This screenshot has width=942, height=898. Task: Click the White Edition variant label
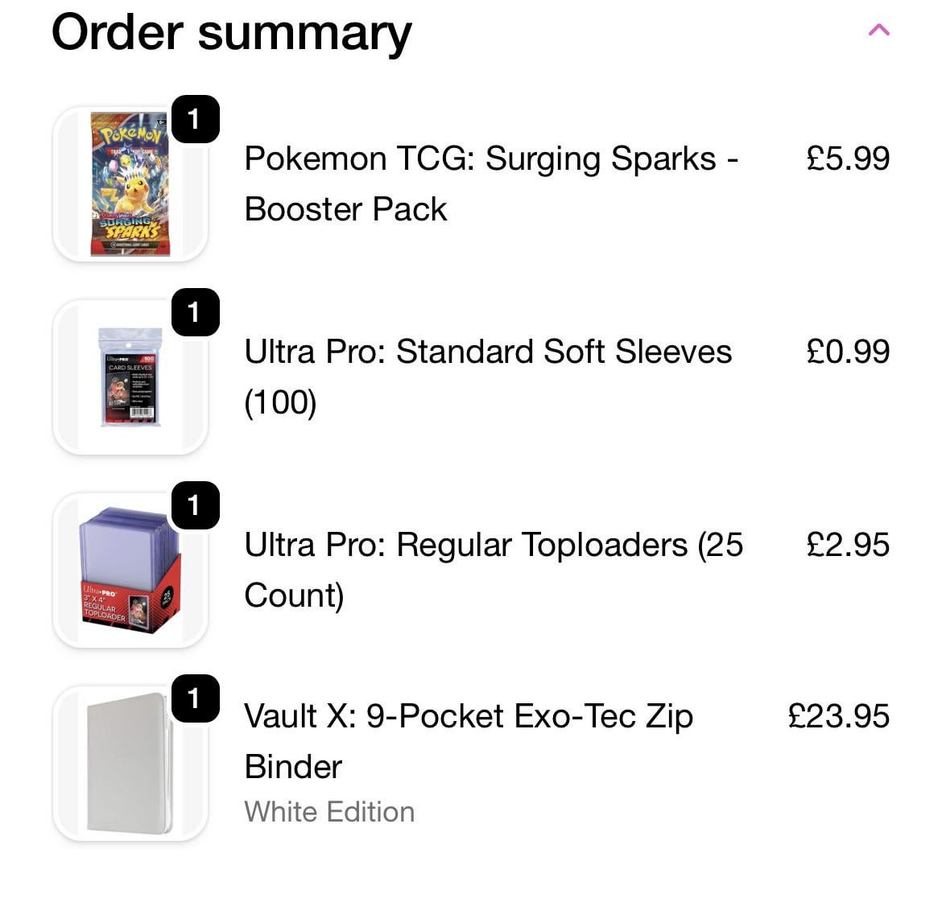tap(329, 812)
